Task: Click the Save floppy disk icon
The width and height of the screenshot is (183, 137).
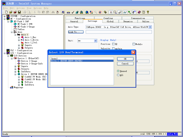Action: (x=19, y=12)
